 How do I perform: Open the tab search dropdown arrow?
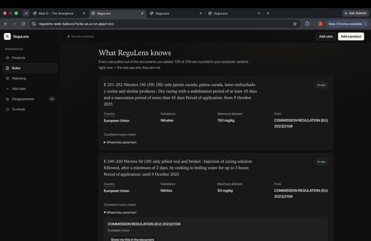pyautogui.click(x=26, y=13)
